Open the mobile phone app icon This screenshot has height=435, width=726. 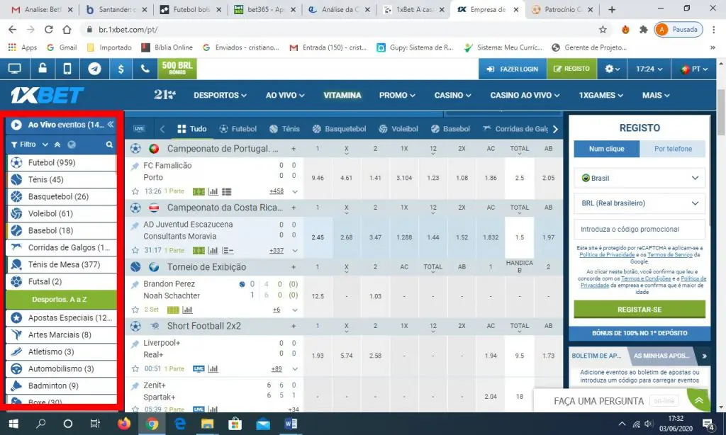click(x=67, y=69)
